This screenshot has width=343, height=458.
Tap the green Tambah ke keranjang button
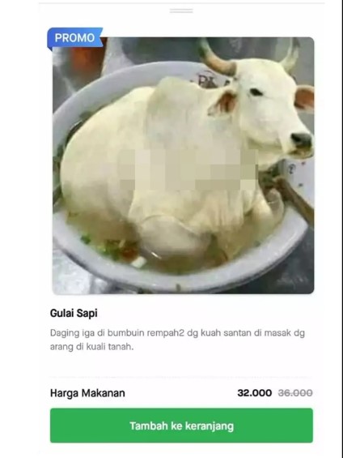[x=181, y=426]
